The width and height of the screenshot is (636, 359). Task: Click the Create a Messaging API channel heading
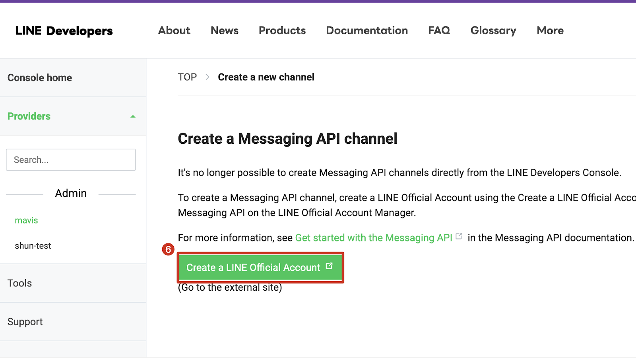coord(287,139)
